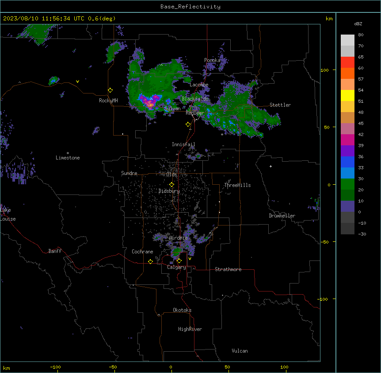Screen dimensions: 381x373
Task: Click the Lacombe town label
Action: [x=199, y=85]
